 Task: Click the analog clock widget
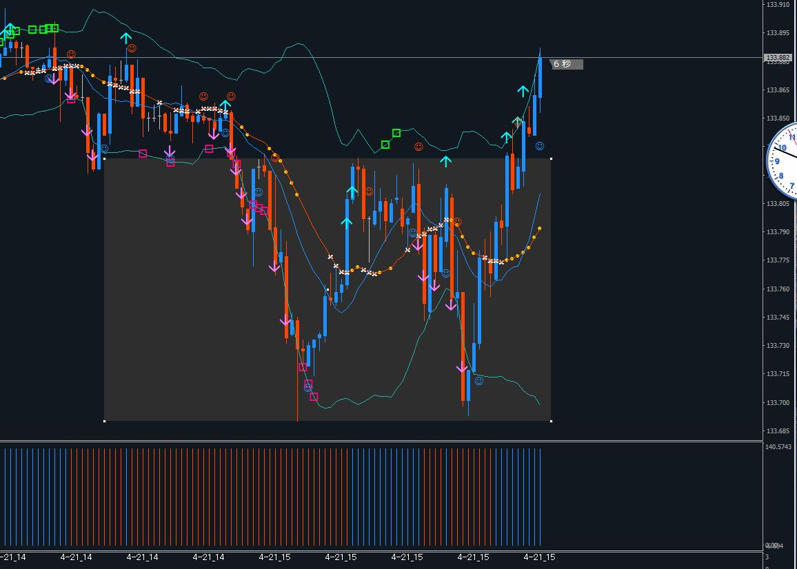tap(783, 161)
